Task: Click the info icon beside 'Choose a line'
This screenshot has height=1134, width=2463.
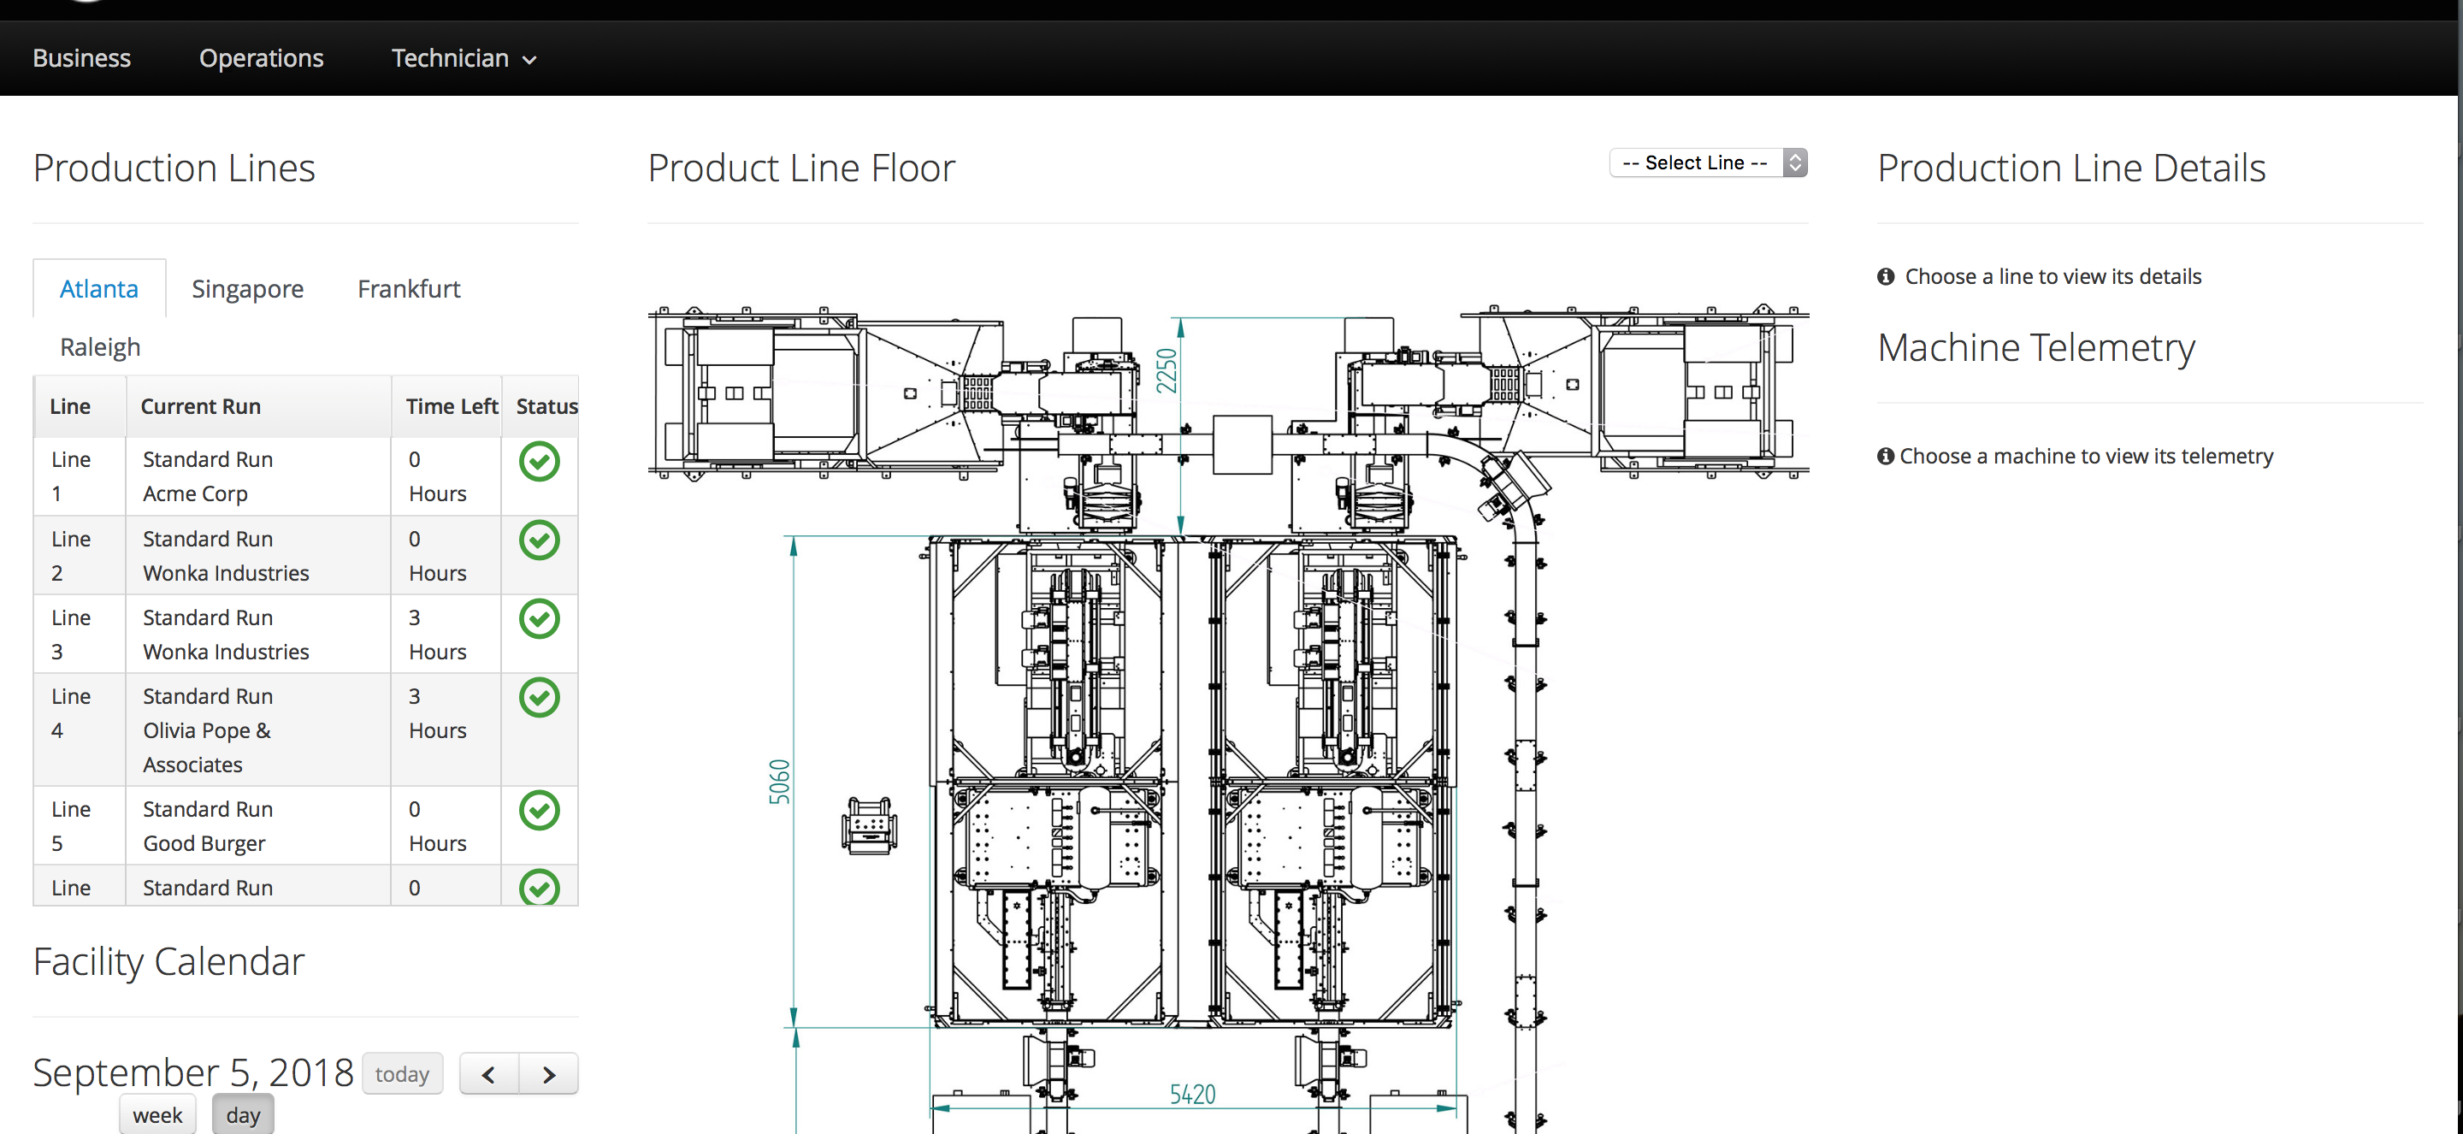Action: [1886, 276]
